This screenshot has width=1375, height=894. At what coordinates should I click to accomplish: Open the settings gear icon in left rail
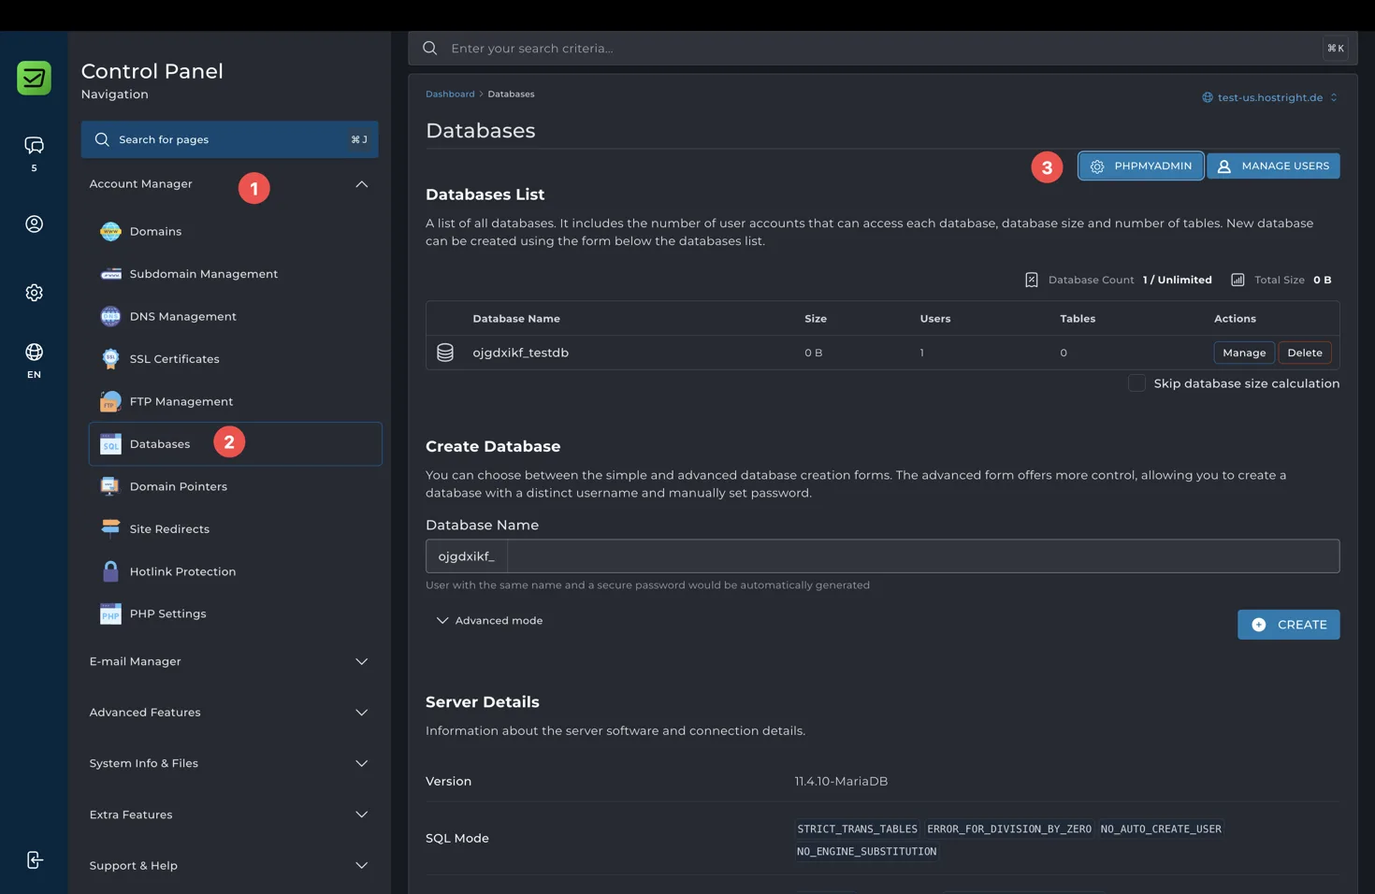coord(34,293)
